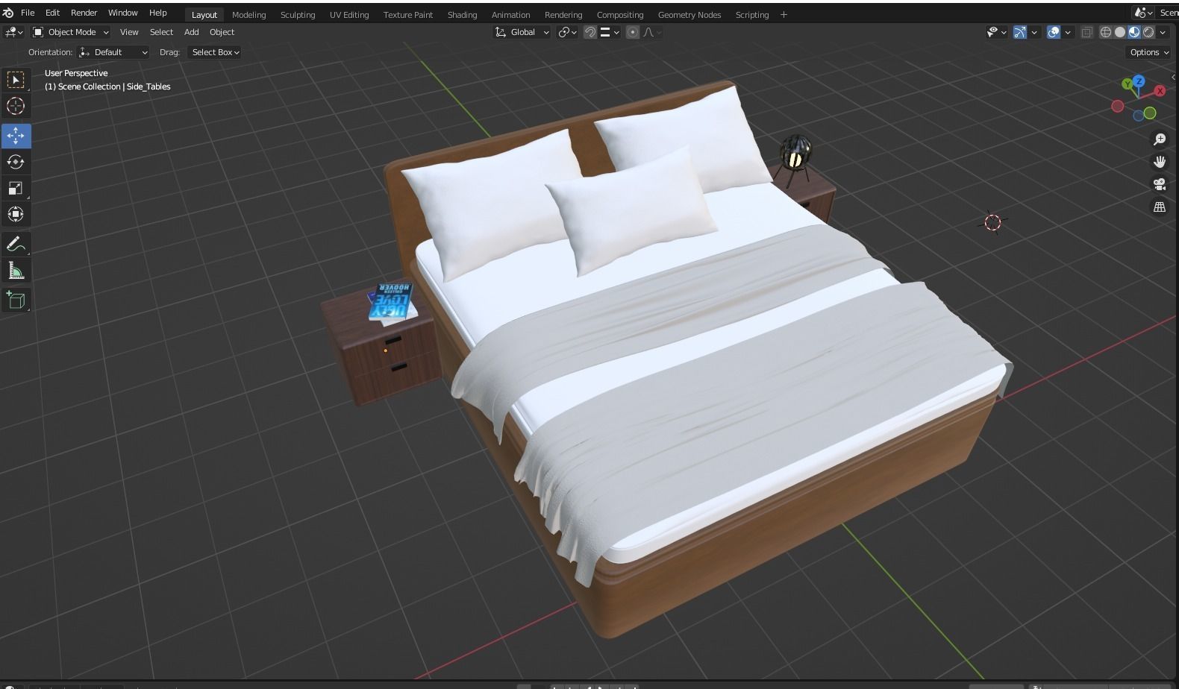This screenshot has width=1179, height=689.
Task: Toggle proportional editing
Action: (x=633, y=32)
